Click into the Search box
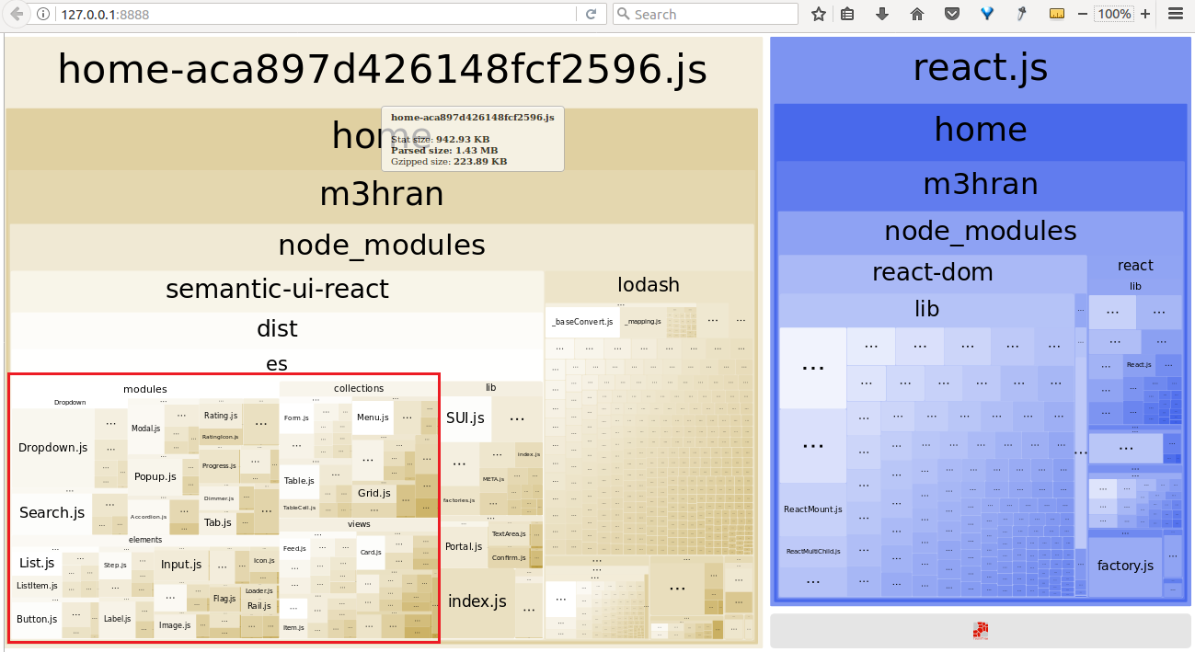The height and width of the screenshot is (652, 1195). click(x=705, y=14)
